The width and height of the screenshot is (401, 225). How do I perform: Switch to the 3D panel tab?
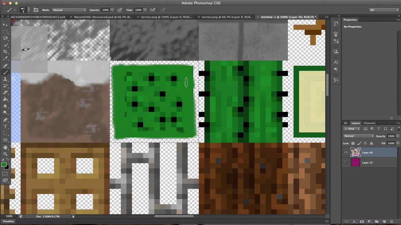pos(346,123)
